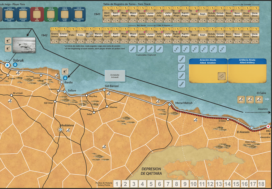Click Victory Points box 14

click(x=227, y=184)
